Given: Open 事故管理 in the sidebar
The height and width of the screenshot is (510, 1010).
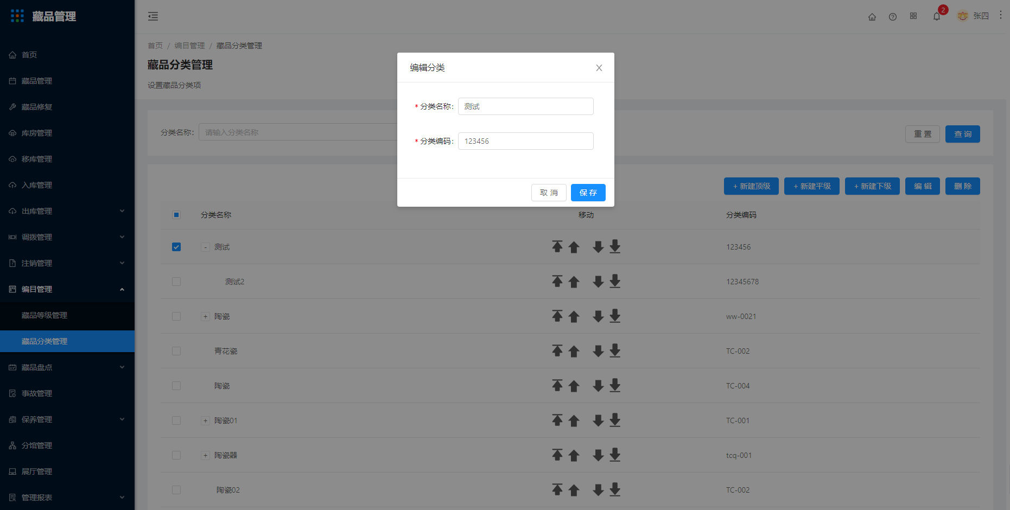Looking at the screenshot, I should pyautogui.click(x=67, y=393).
